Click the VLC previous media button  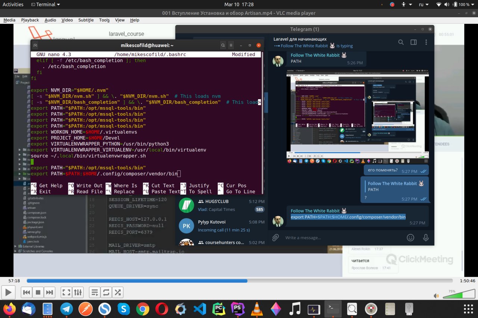click(26, 292)
